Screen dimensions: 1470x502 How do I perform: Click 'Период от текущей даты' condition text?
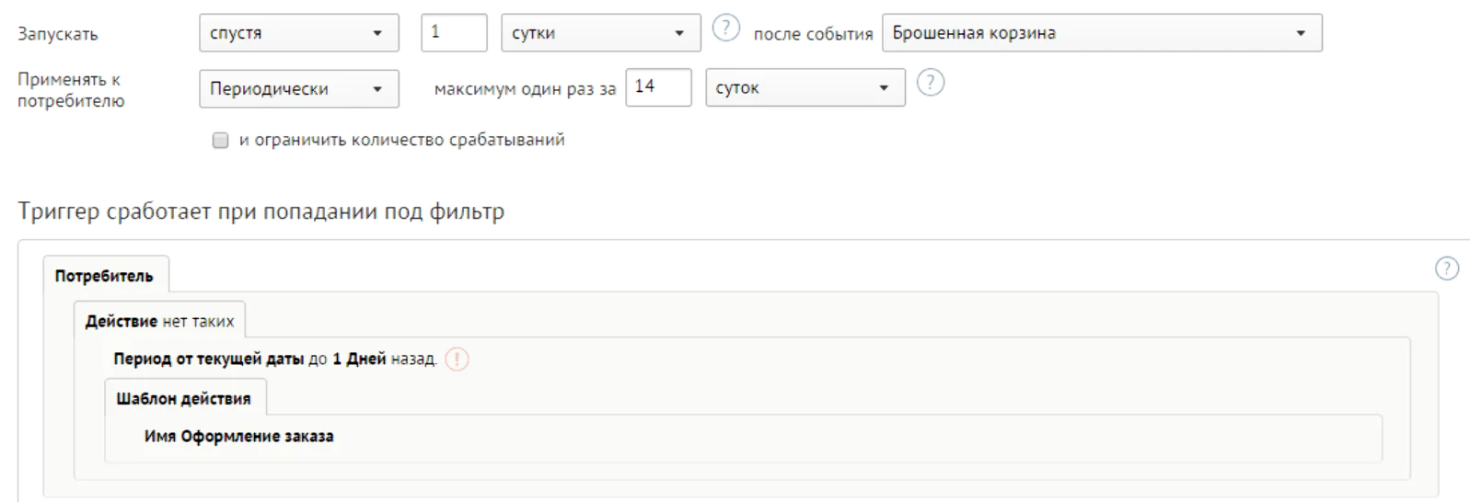(208, 359)
